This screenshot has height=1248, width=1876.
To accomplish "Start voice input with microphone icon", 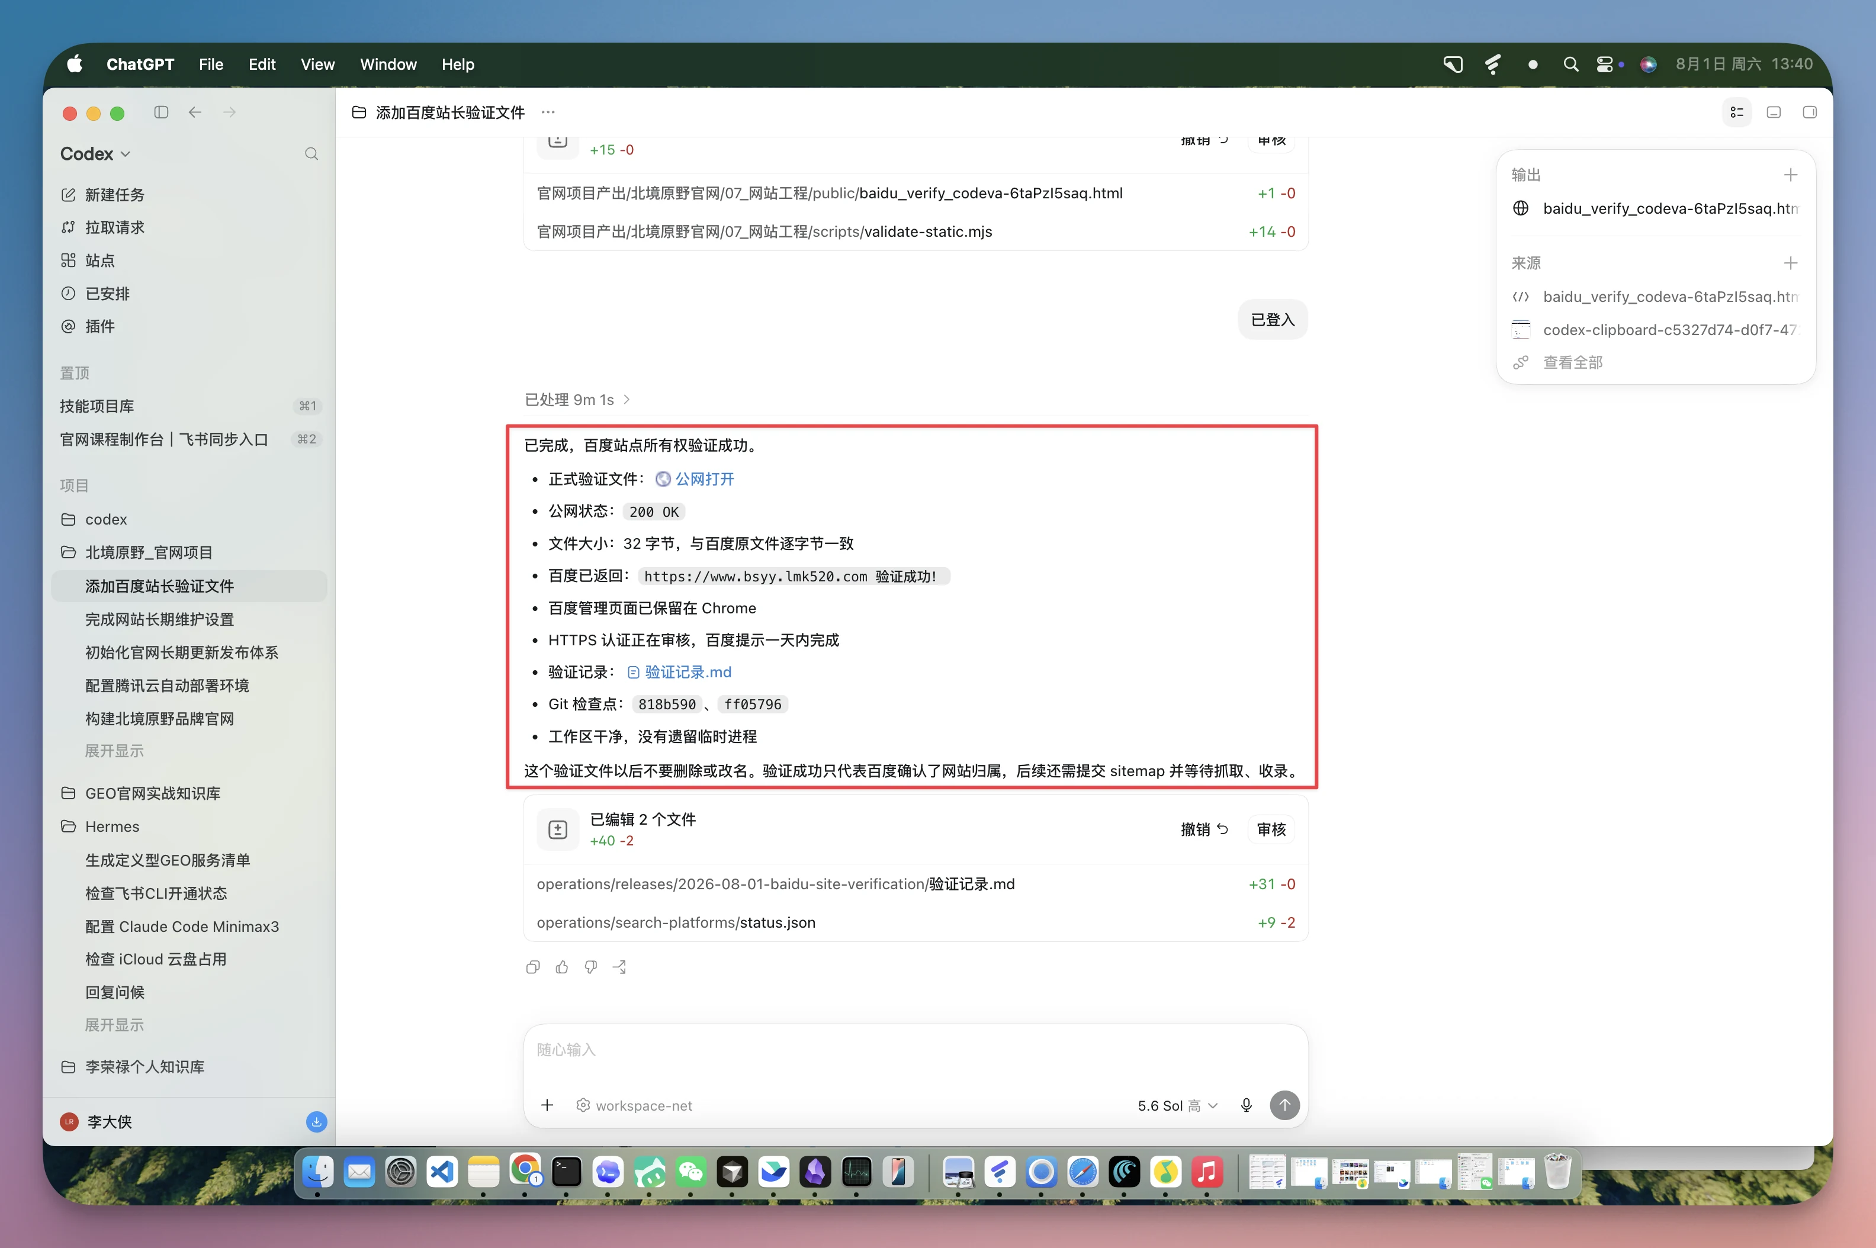I will click(x=1247, y=1105).
